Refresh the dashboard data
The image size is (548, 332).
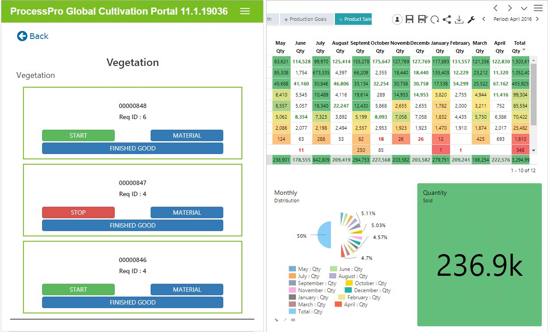click(x=435, y=19)
